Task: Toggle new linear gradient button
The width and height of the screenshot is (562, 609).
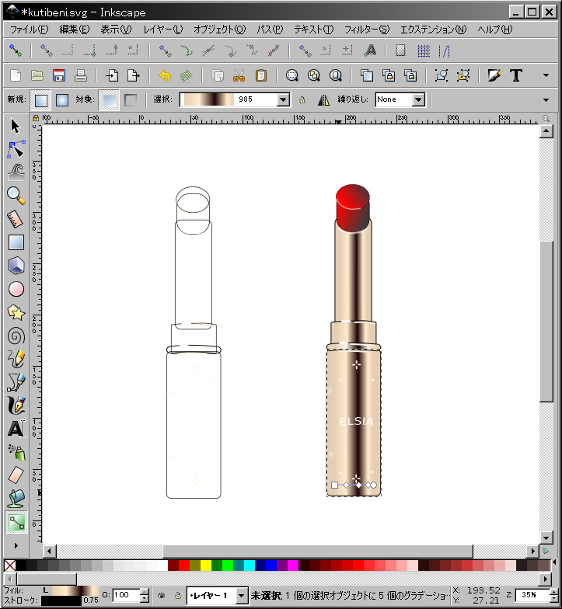Action: (40, 100)
